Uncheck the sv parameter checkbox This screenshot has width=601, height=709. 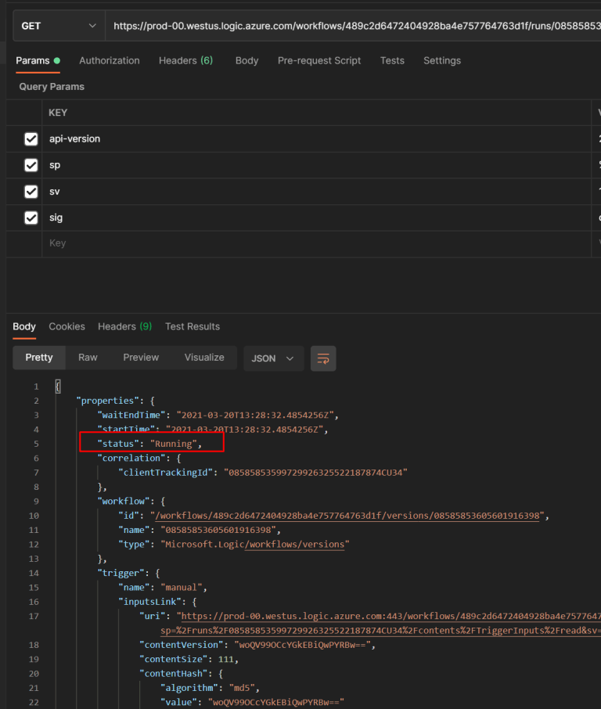[32, 191]
